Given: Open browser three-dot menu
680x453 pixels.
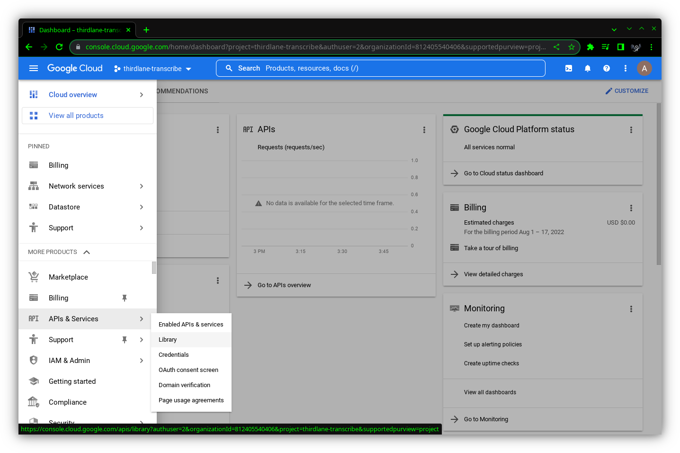Looking at the screenshot, I should click(x=651, y=47).
